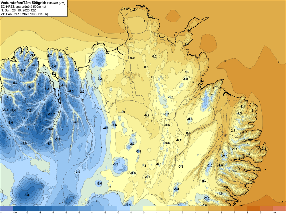Click the title 'Veðurstofan/T2m 500grid' in header

23,3
